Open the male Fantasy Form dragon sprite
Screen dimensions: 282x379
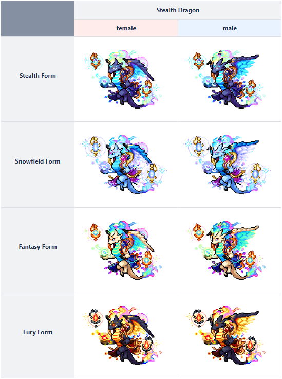tap(226, 250)
